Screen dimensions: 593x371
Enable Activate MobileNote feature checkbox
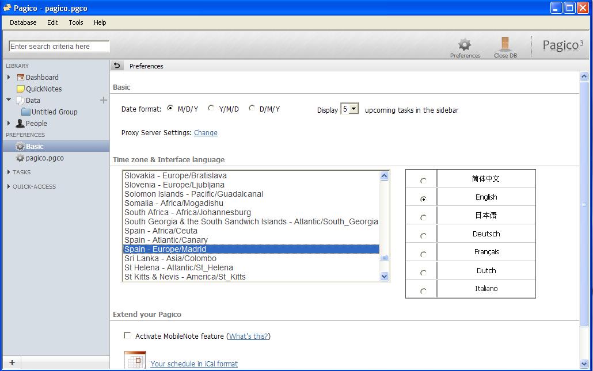click(127, 335)
